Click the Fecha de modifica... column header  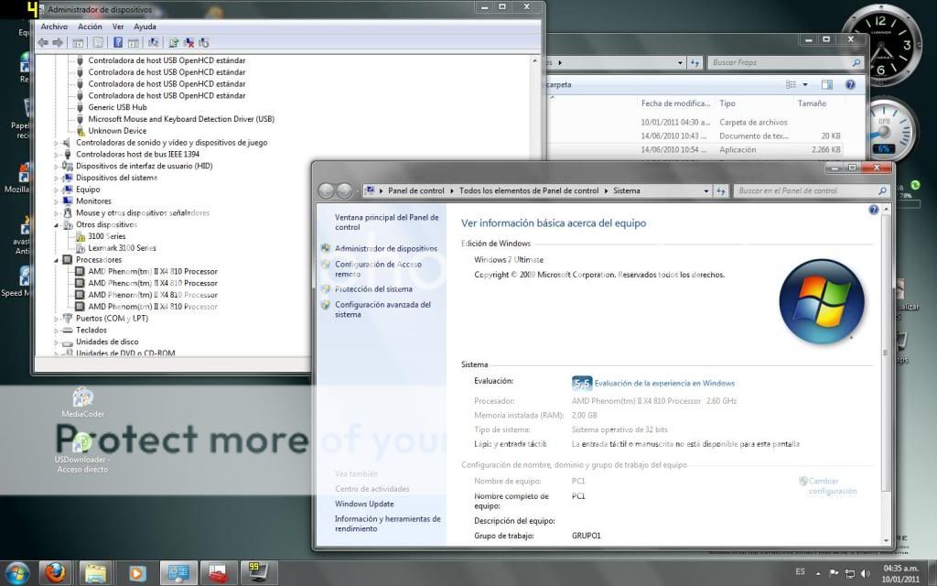pos(675,103)
